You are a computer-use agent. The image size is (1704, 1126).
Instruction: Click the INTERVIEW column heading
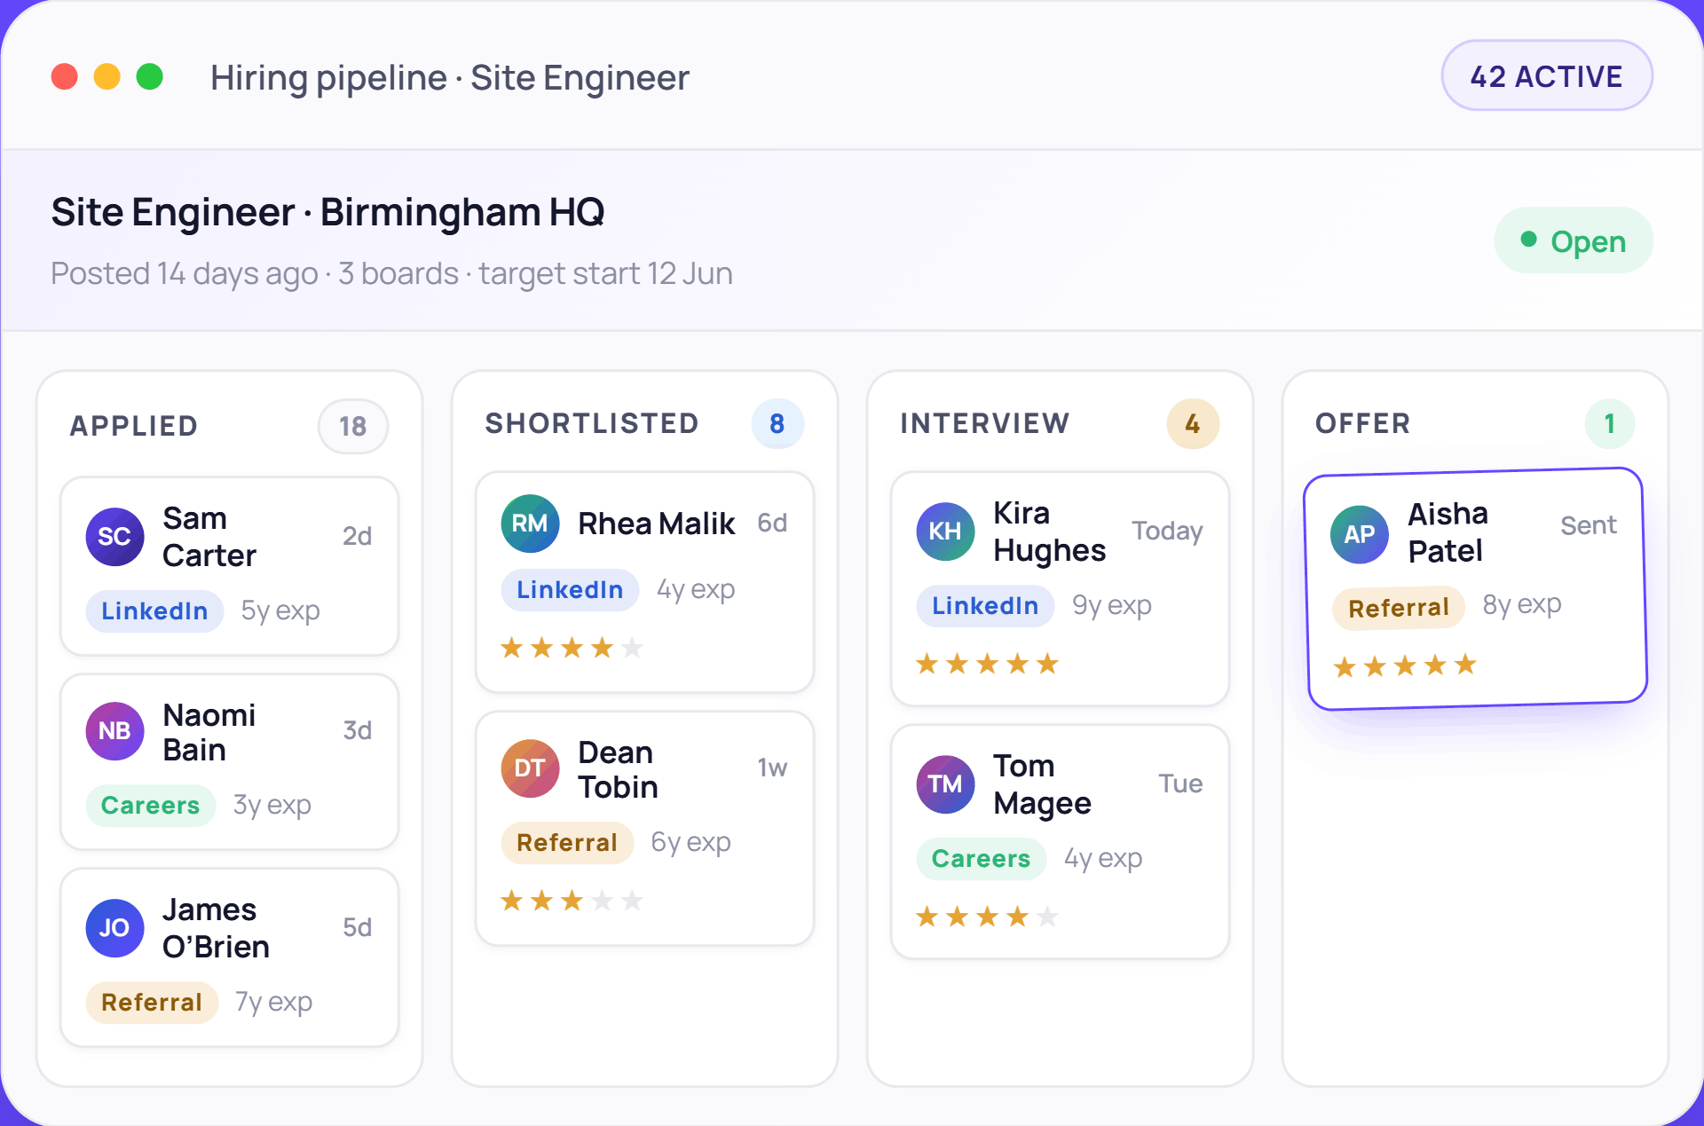coord(985,423)
